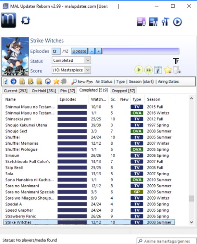Switch to the Current [293] tab
Viewport: 197px width, 244px height.
pyautogui.click(x=16, y=91)
